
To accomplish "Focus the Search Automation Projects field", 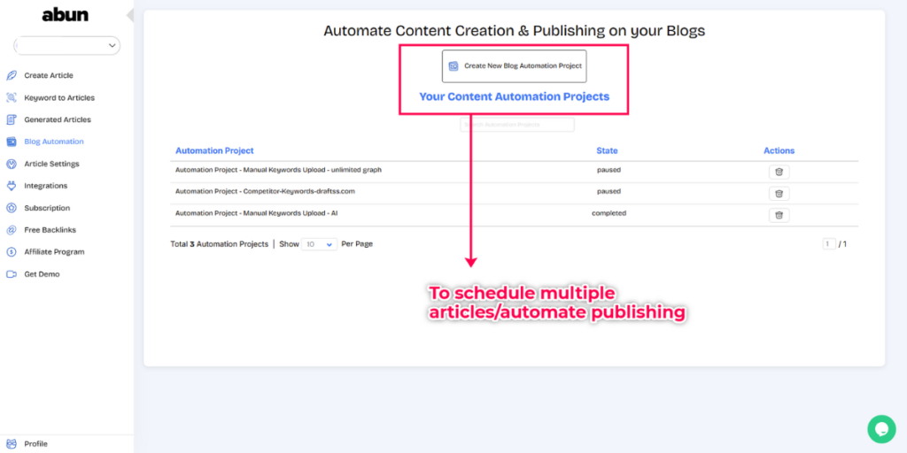I will click(517, 125).
